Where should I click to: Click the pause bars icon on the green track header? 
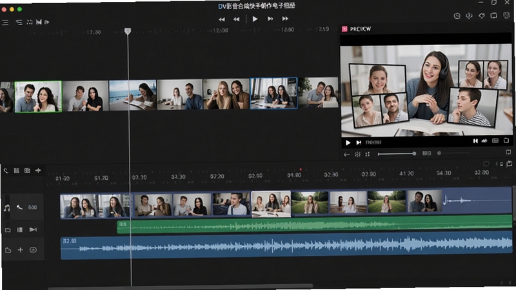(20, 229)
